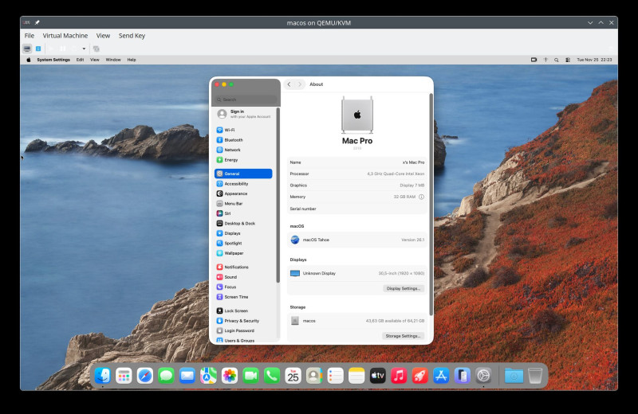
Task: Click the Display Settings… button
Action: click(404, 288)
